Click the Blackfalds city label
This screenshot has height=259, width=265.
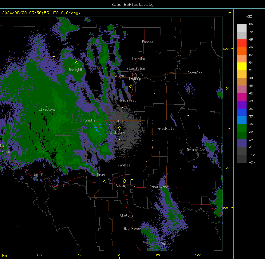point(136,69)
